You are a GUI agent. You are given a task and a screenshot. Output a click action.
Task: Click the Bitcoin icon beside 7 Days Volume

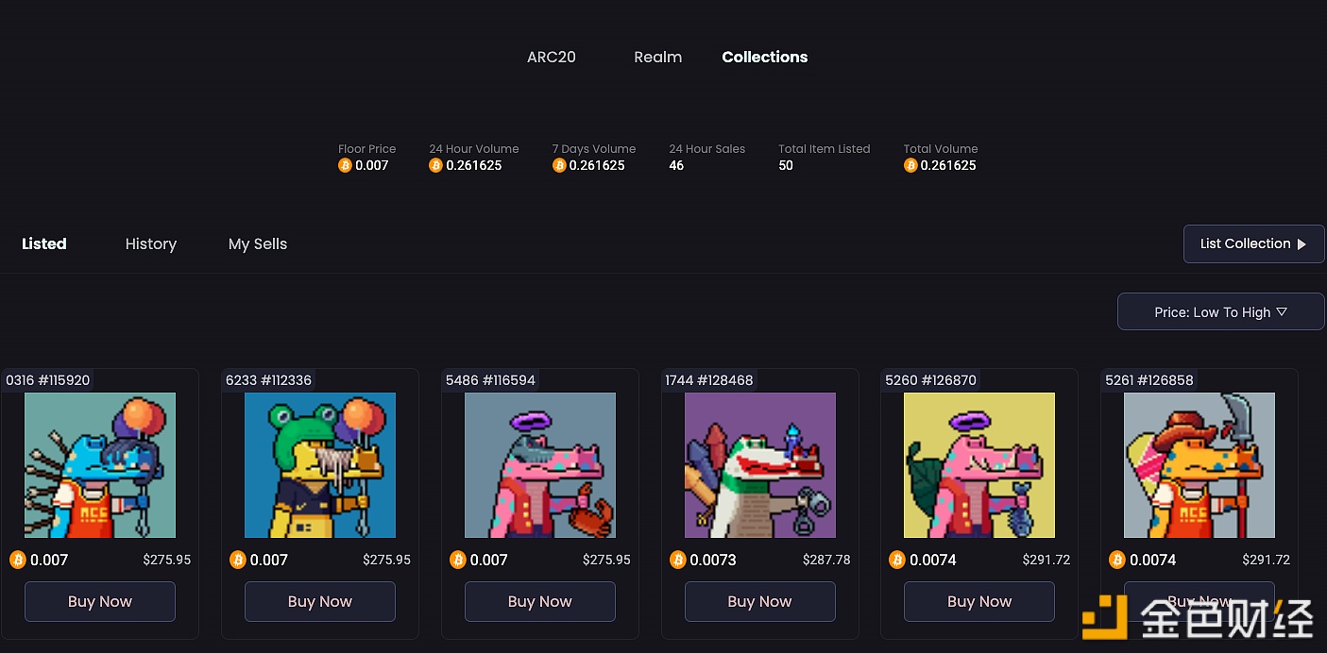point(559,165)
